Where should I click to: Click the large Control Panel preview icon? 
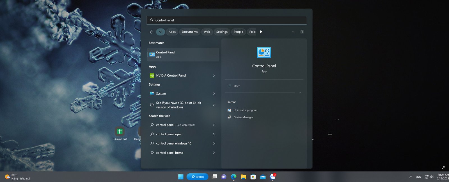point(264,53)
